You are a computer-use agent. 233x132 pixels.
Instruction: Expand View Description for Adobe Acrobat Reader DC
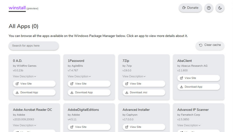pos(25,125)
